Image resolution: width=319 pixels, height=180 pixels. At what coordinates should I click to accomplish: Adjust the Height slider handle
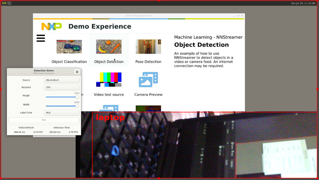[77, 97]
